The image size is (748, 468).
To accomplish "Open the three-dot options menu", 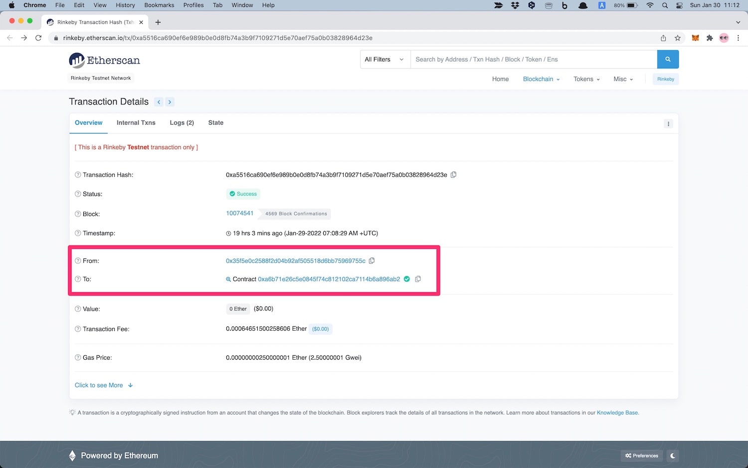I will pos(668,124).
